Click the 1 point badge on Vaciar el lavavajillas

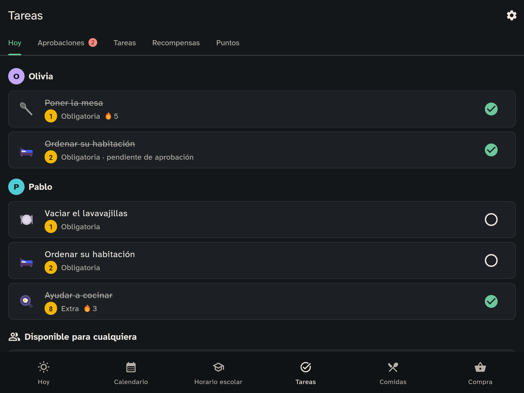point(51,227)
